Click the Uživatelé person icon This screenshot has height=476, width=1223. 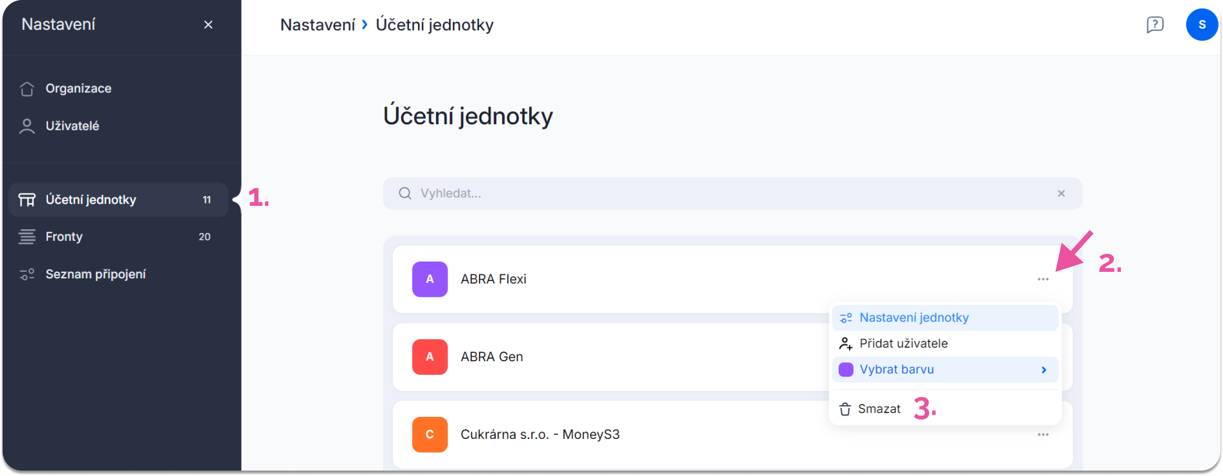coord(27,126)
